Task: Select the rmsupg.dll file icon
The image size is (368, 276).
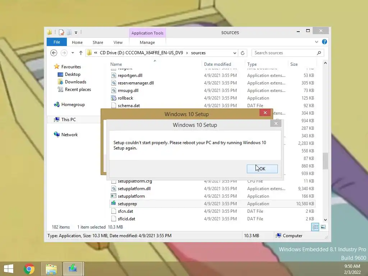Action: tap(114, 90)
